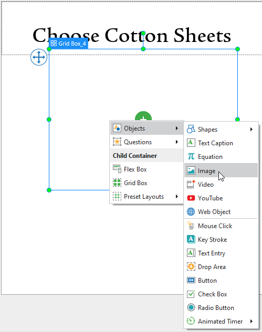
Task: Open the Preset Layouts submenu
Action: point(146,197)
